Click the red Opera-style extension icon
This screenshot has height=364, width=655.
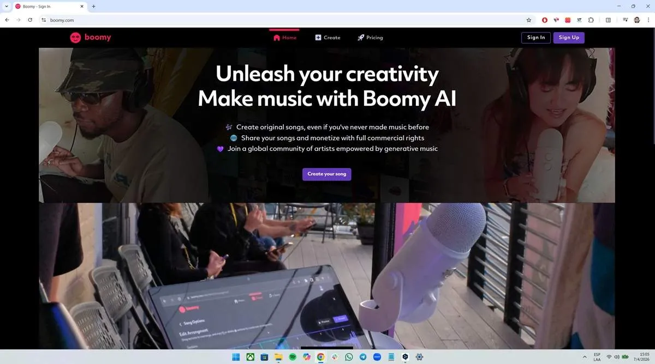click(x=545, y=20)
